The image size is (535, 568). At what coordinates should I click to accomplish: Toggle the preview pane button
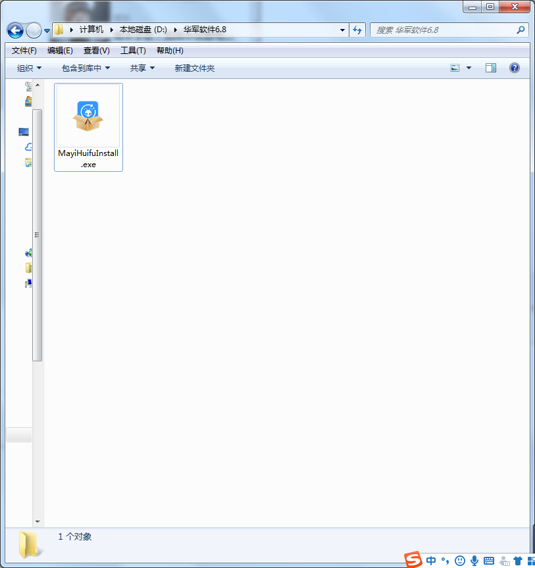[x=491, y=68]
